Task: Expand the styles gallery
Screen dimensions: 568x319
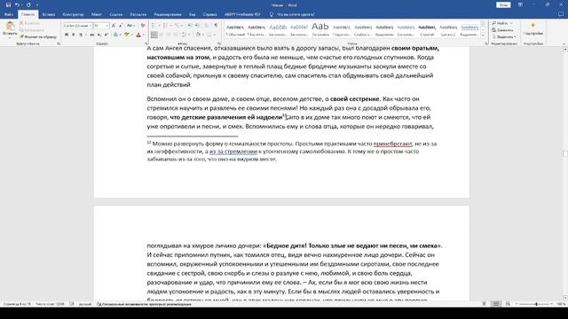Action: [483, 35]
